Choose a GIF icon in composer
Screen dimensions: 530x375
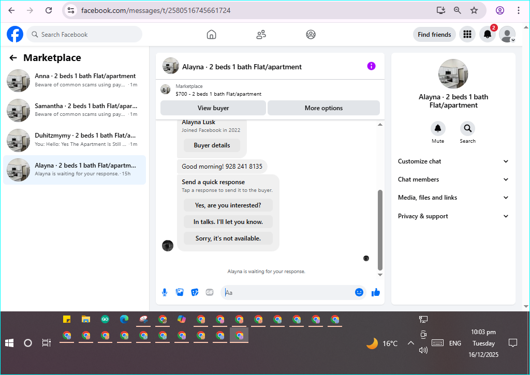coord(210,292)
